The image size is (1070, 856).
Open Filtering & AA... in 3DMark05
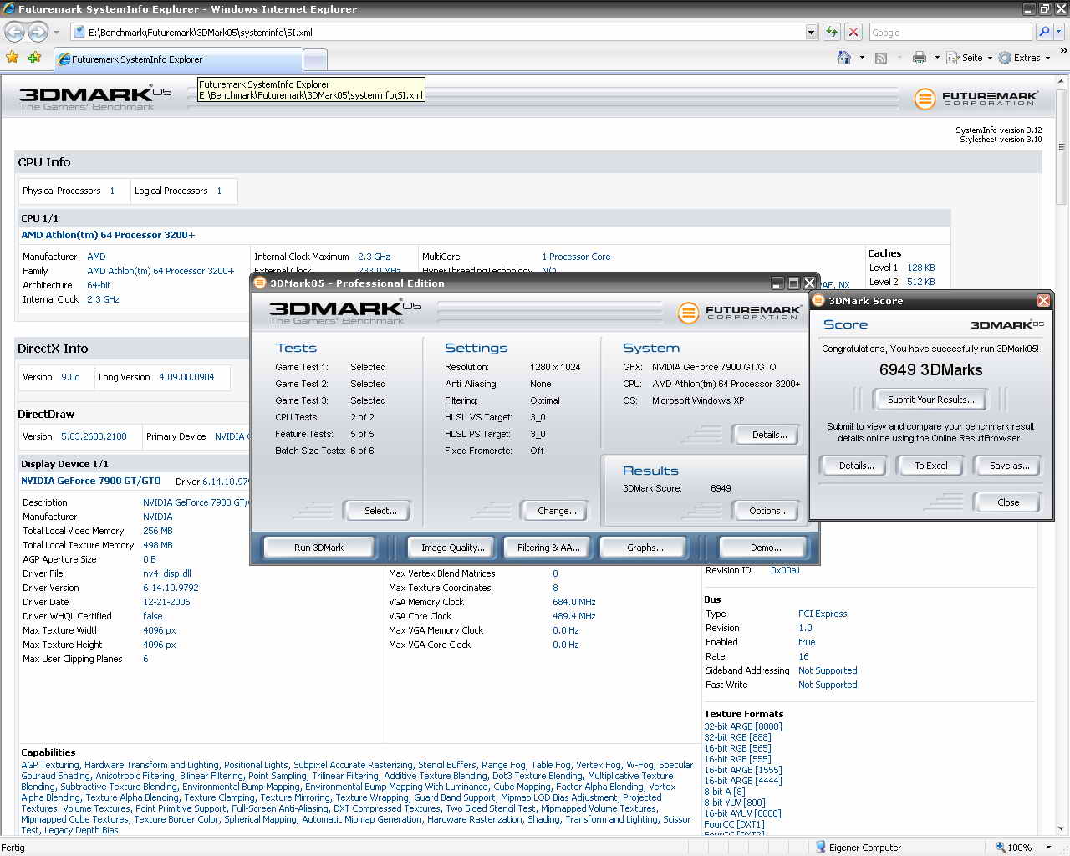pos(548,548)
